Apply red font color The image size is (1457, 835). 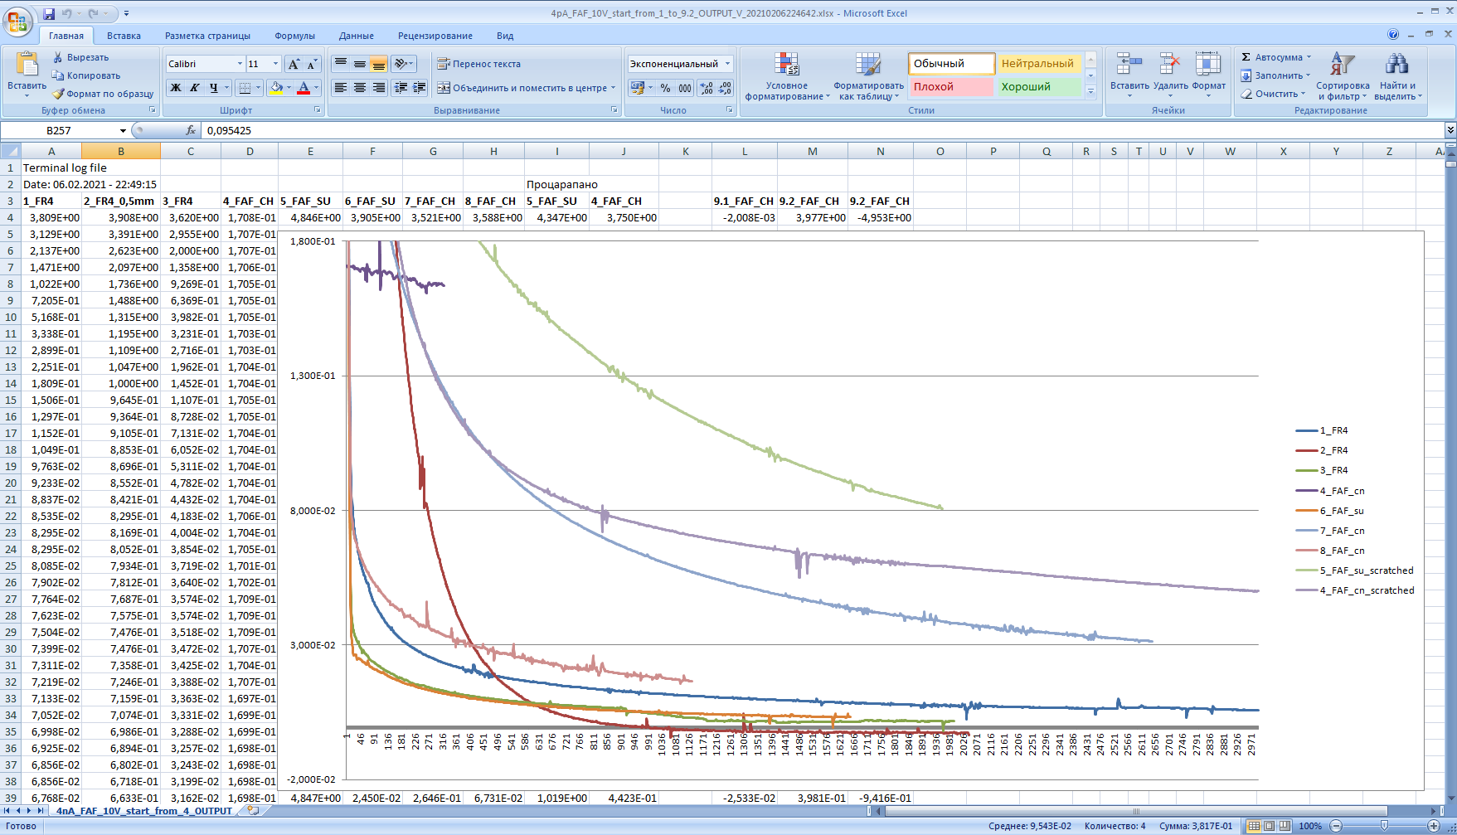click(304, 87)
